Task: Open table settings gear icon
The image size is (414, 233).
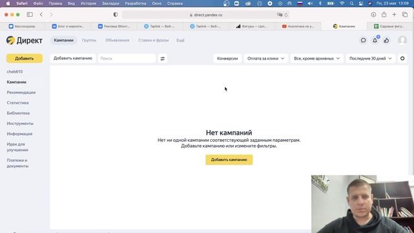Action: point(402,58)
